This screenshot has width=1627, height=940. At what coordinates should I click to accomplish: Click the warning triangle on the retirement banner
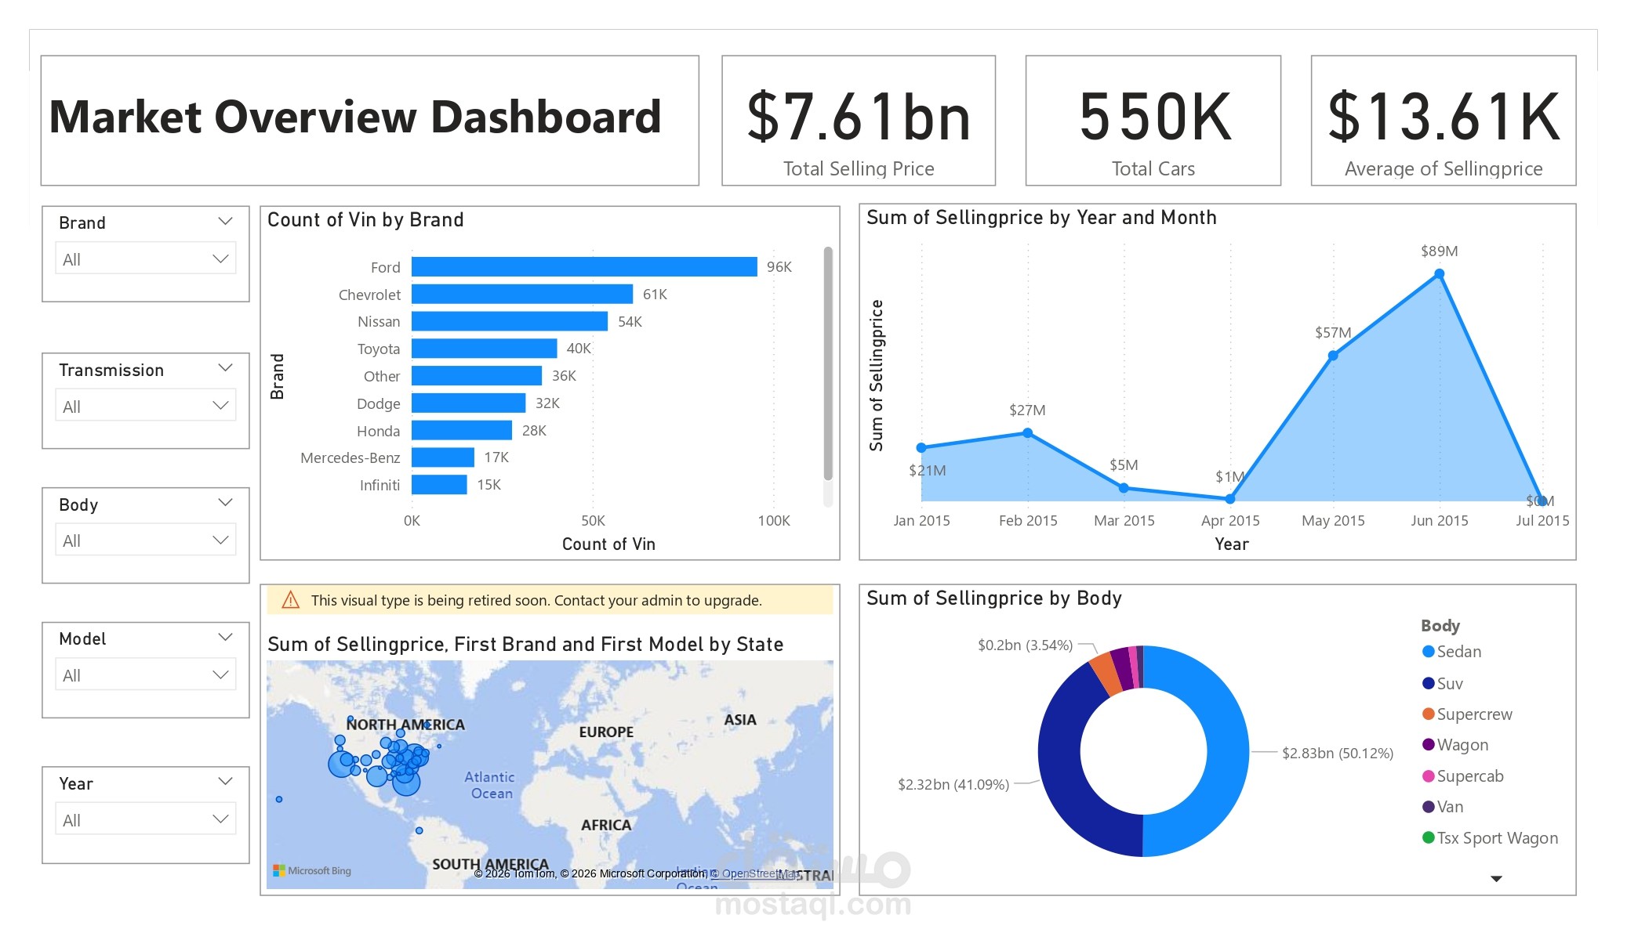pos(289,599)
